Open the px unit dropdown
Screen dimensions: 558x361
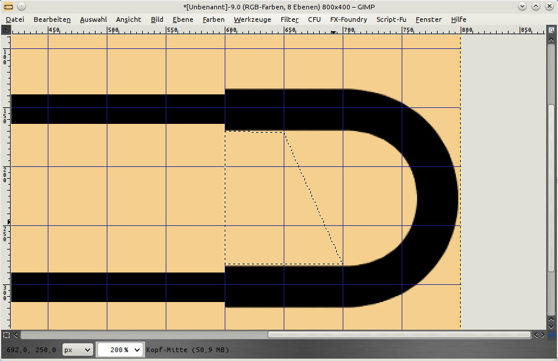(x=77, y=350)
